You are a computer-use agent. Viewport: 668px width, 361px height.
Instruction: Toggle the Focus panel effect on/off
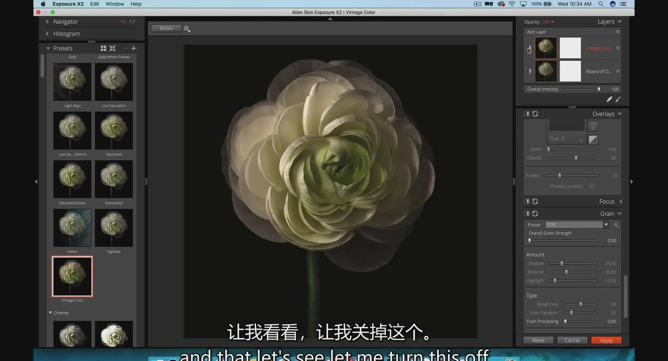[x=527, y=201]
